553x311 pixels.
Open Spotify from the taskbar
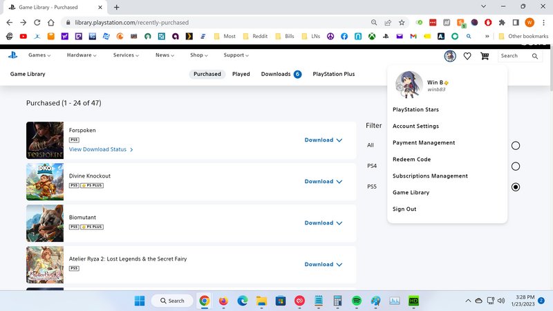pyautogui.click(x=357, y=301)
